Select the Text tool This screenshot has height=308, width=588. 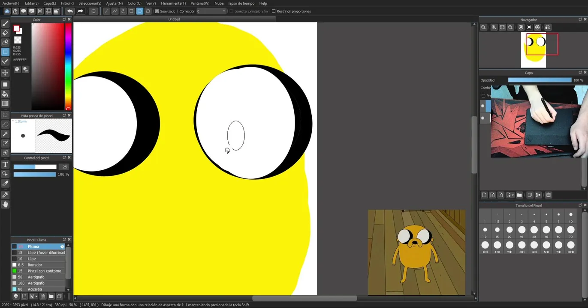(x=5, y=165)
